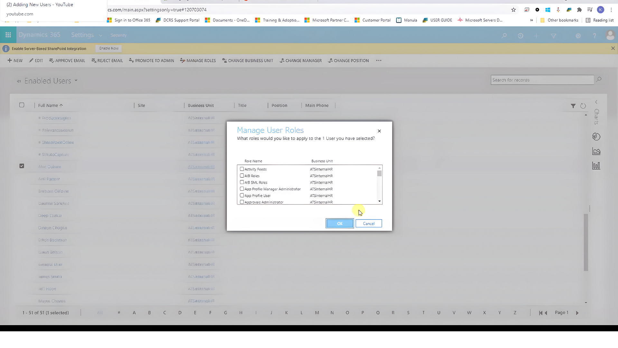Click Manage Roles command

198,61
